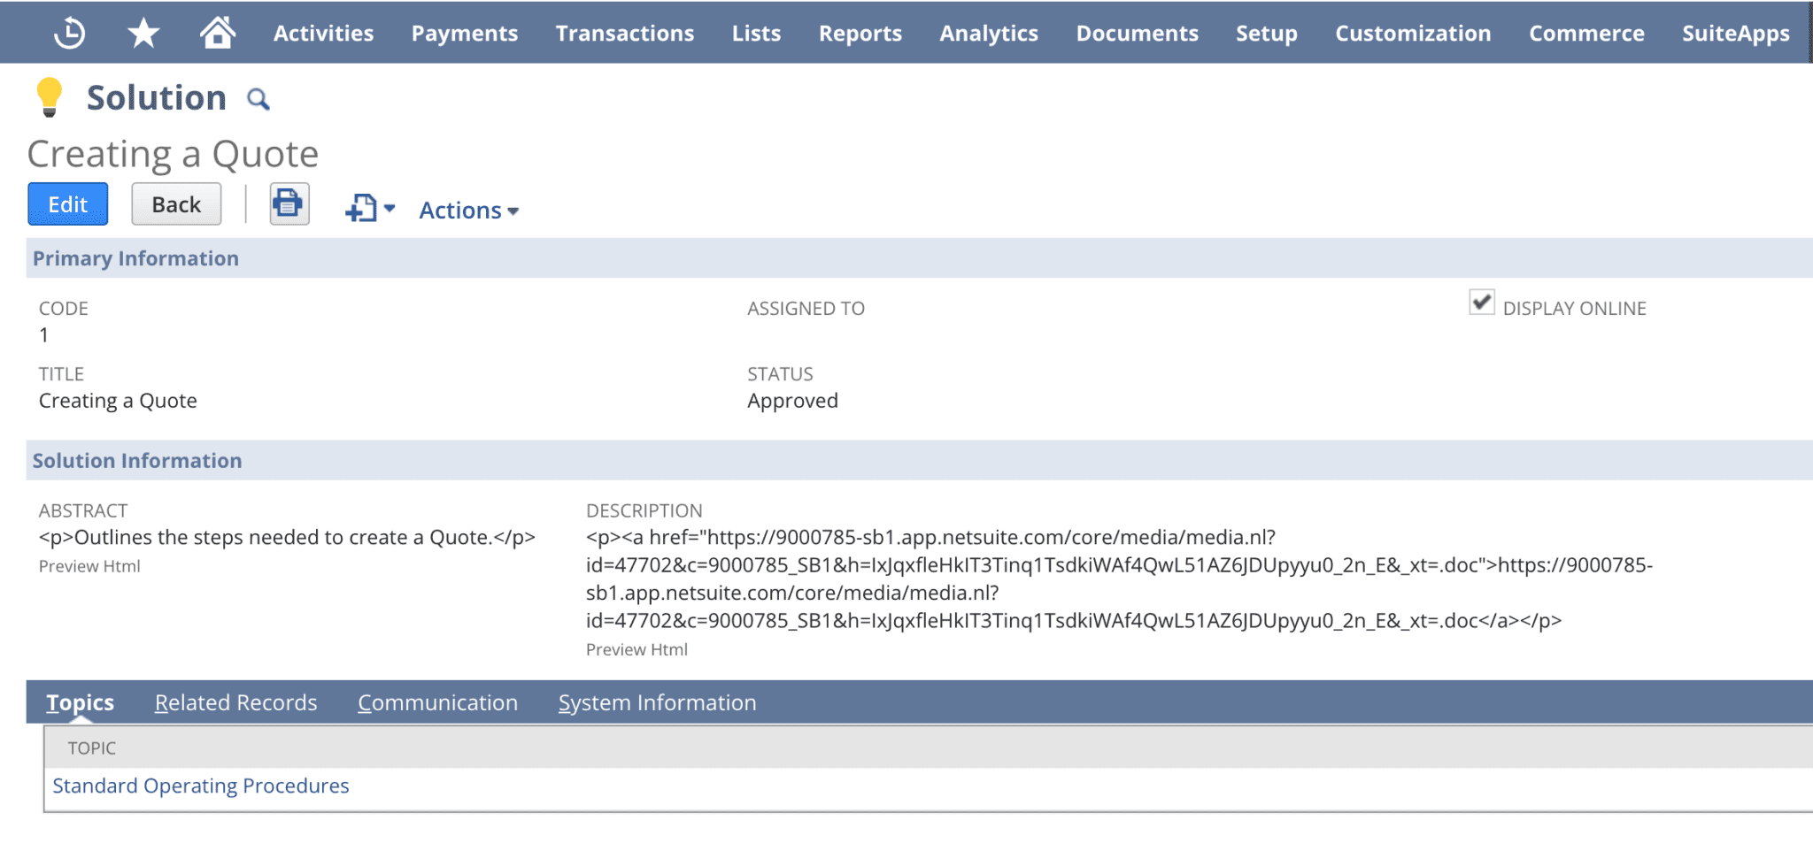The image size is (1813, 843).
Task: Open the Standard Operating Procedures topic link
Action: pos(200,785)
